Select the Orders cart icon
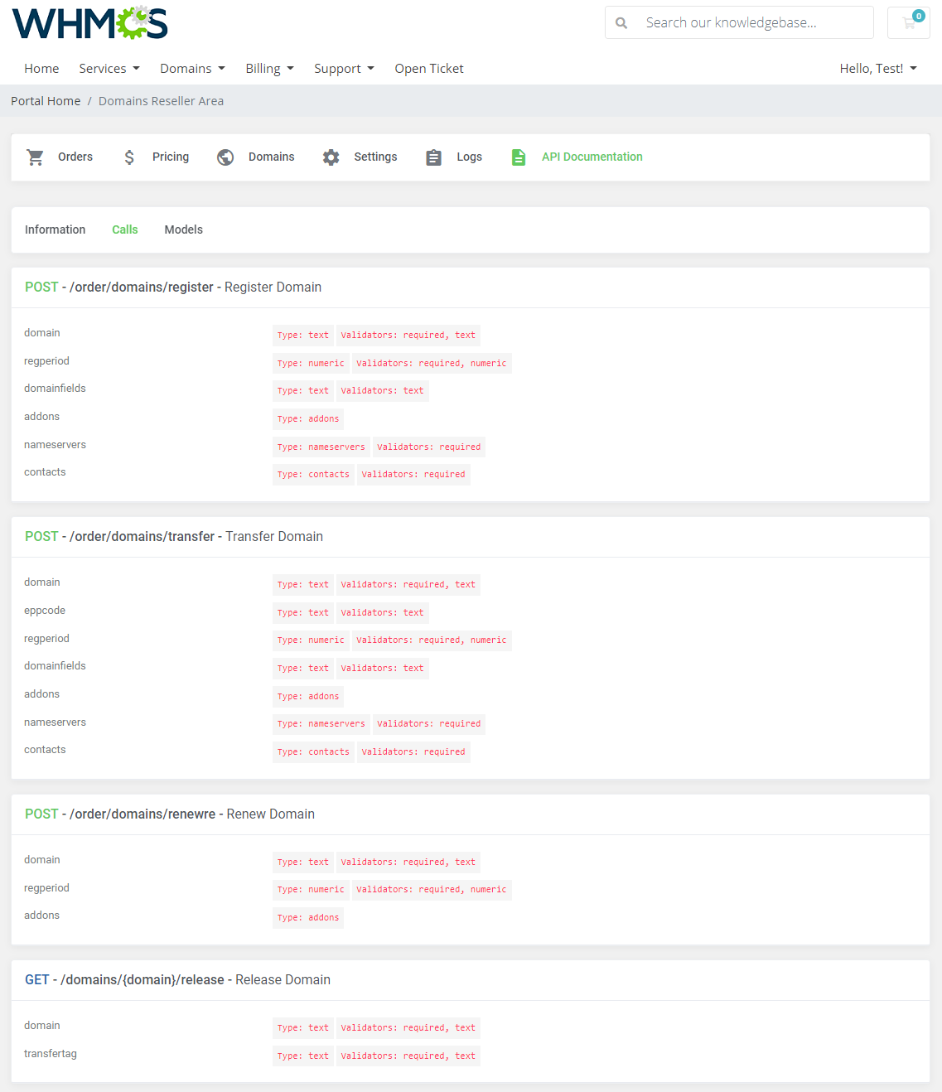Image resolution: width=942 pixels, height=1092 pixels. [x=35, y=157]
